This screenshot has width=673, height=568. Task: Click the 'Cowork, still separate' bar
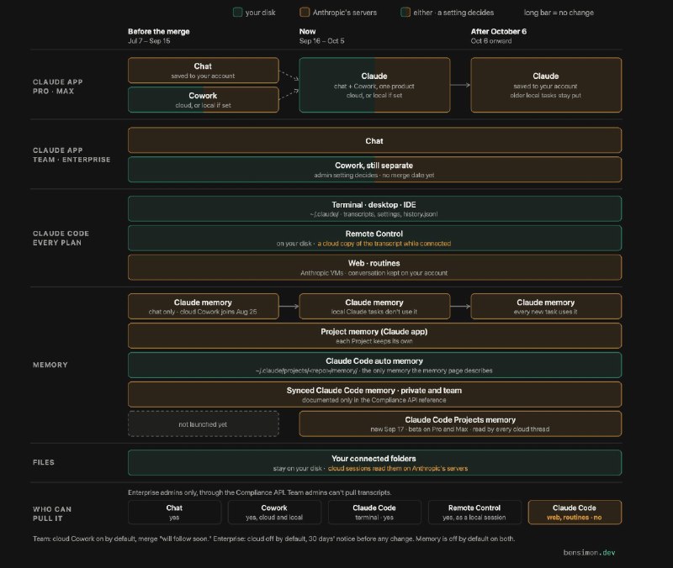374,170
